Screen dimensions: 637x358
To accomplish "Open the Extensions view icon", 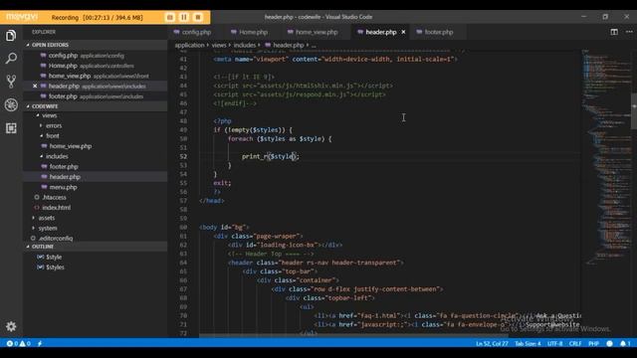I will point(11,128).
